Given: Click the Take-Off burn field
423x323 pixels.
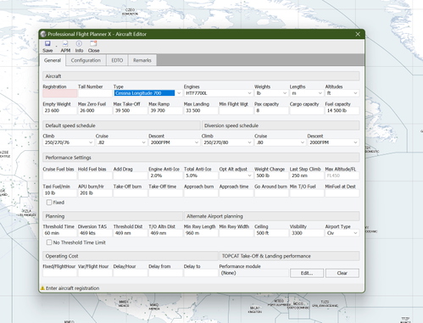Looking at the screenshot, I should pyautogui.click(x=131, y=193).
